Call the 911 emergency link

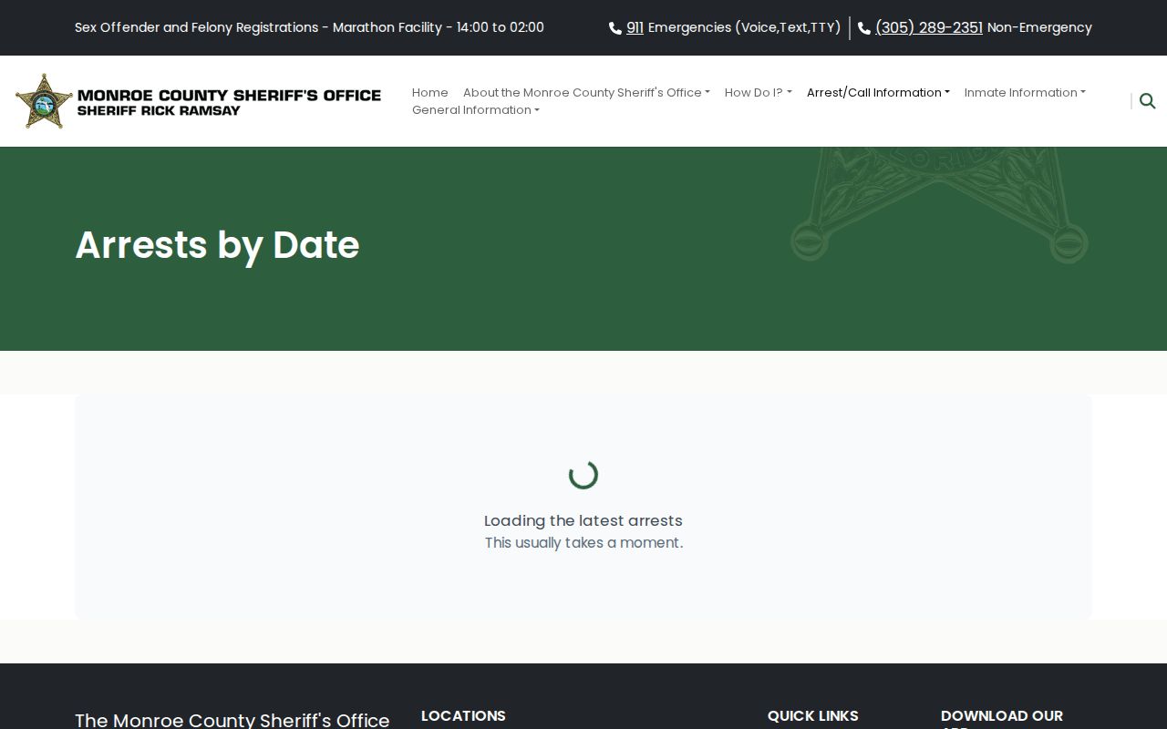point(635,27)
